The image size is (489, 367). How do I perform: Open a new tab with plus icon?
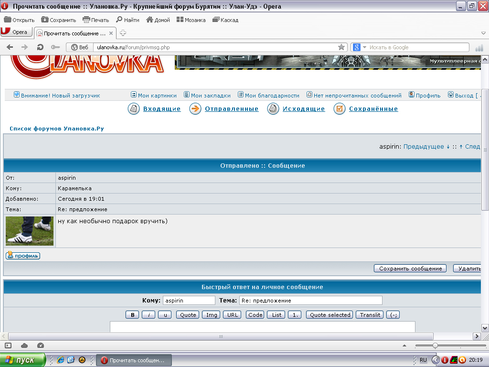point(123,33)
